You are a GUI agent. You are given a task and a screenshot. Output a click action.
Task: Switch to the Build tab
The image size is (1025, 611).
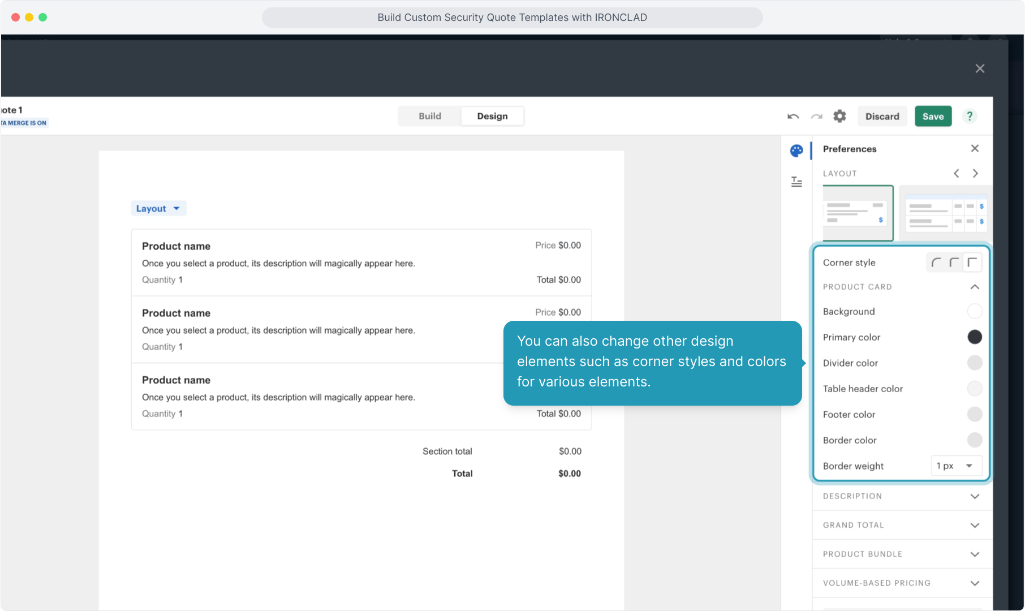tap(430, 117)
